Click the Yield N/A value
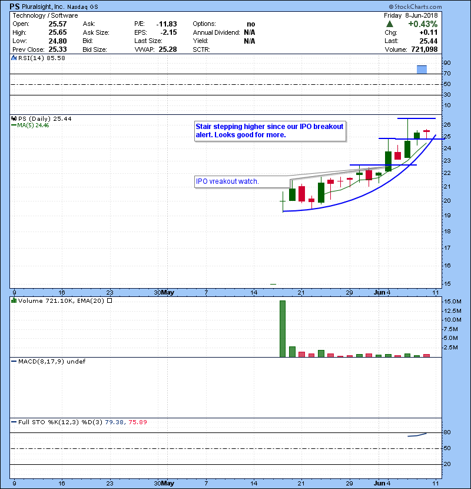The image size is (471, 489). (250, 41)
